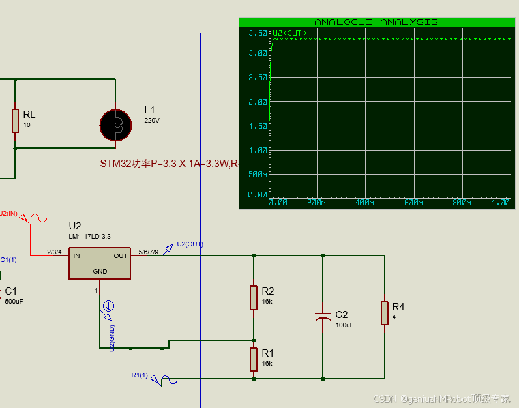Viewport: 519px width, 408px height.
Task: Click the L1 220V lamp symbol
Action: pyautogui.click(x=115, y=125)
